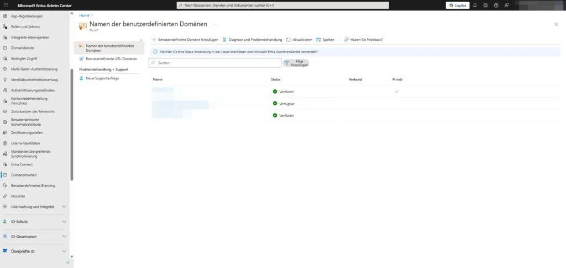566x268 pixels.
Task: Select Neue Supportanfrage
Action: click(102, 78)
